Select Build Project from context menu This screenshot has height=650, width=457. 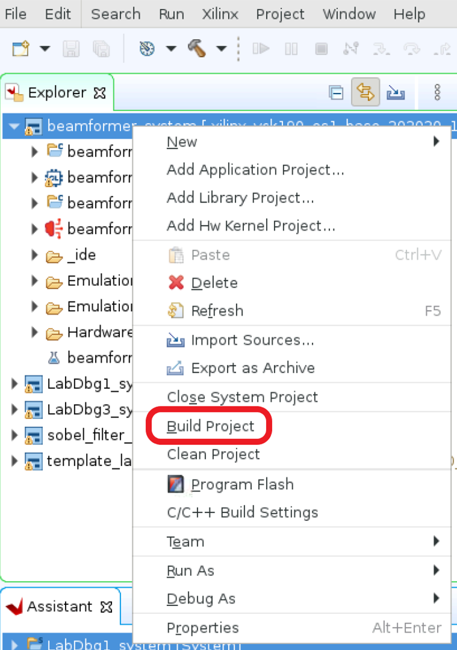pos(211,426)
